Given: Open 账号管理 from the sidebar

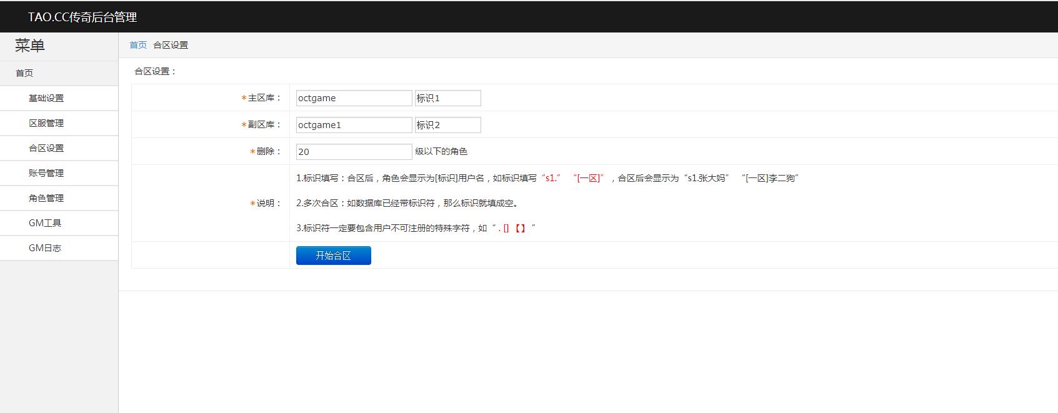Looking at the screenshot, I should pyautogui.click(x=46, y=173).
